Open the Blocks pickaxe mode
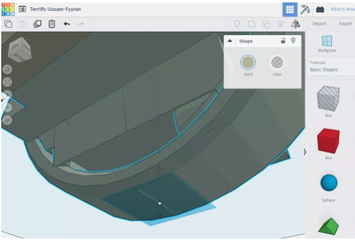The image size is (355, 250). [305, 10]
